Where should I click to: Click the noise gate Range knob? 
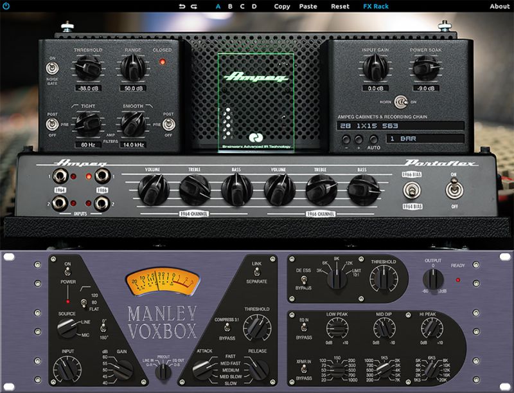click(x=133, y=68)
